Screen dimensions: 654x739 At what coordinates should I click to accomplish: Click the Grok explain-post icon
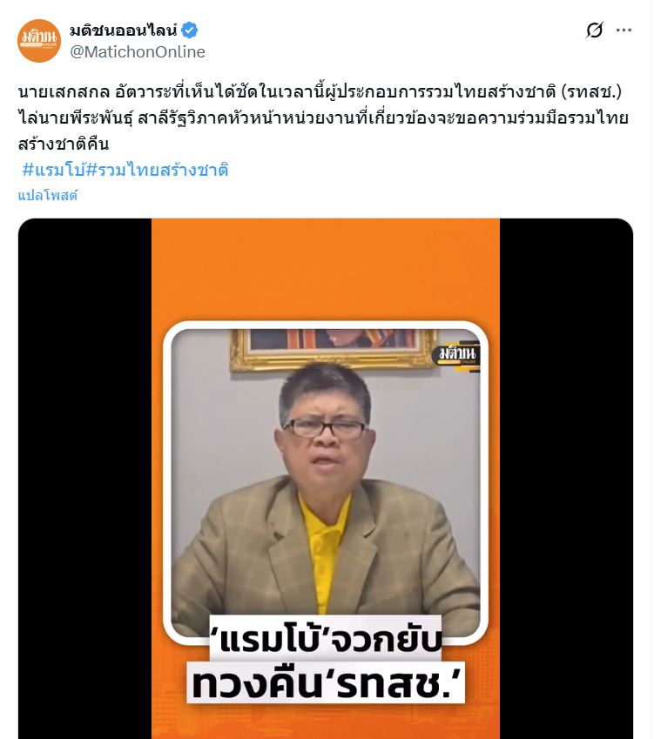595,30
